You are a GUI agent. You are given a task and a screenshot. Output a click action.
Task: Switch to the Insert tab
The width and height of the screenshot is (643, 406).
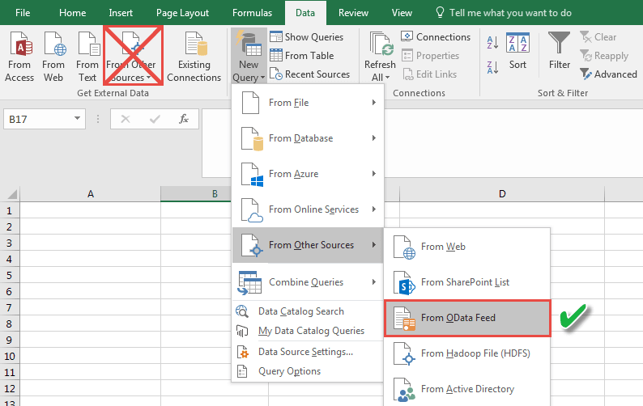click(121, 13)
